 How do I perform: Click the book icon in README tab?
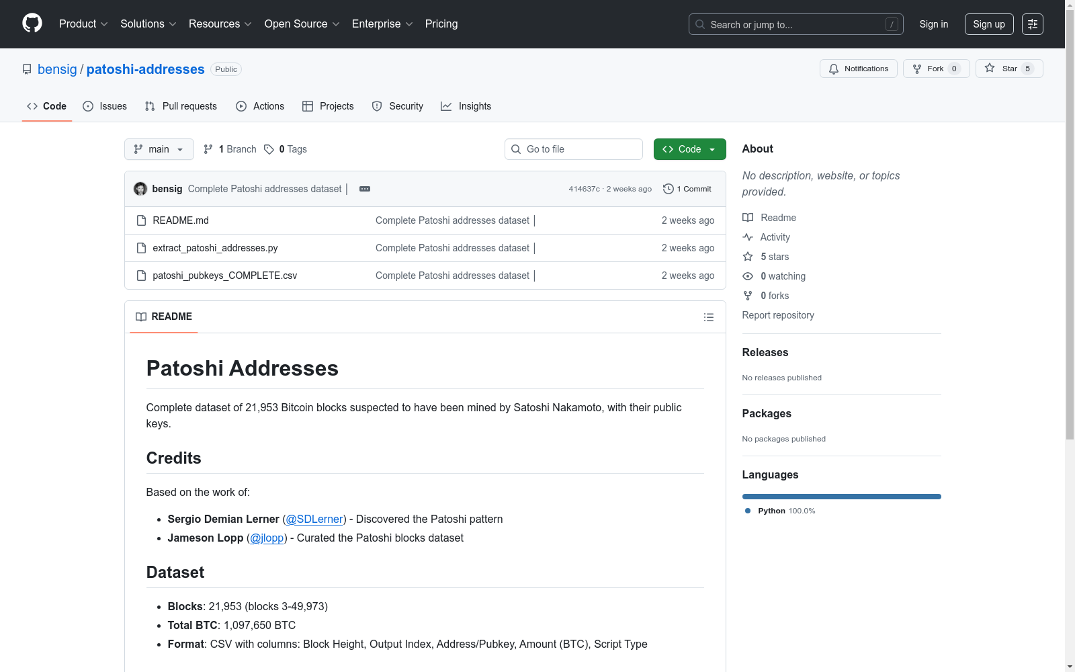coord(141,317)
